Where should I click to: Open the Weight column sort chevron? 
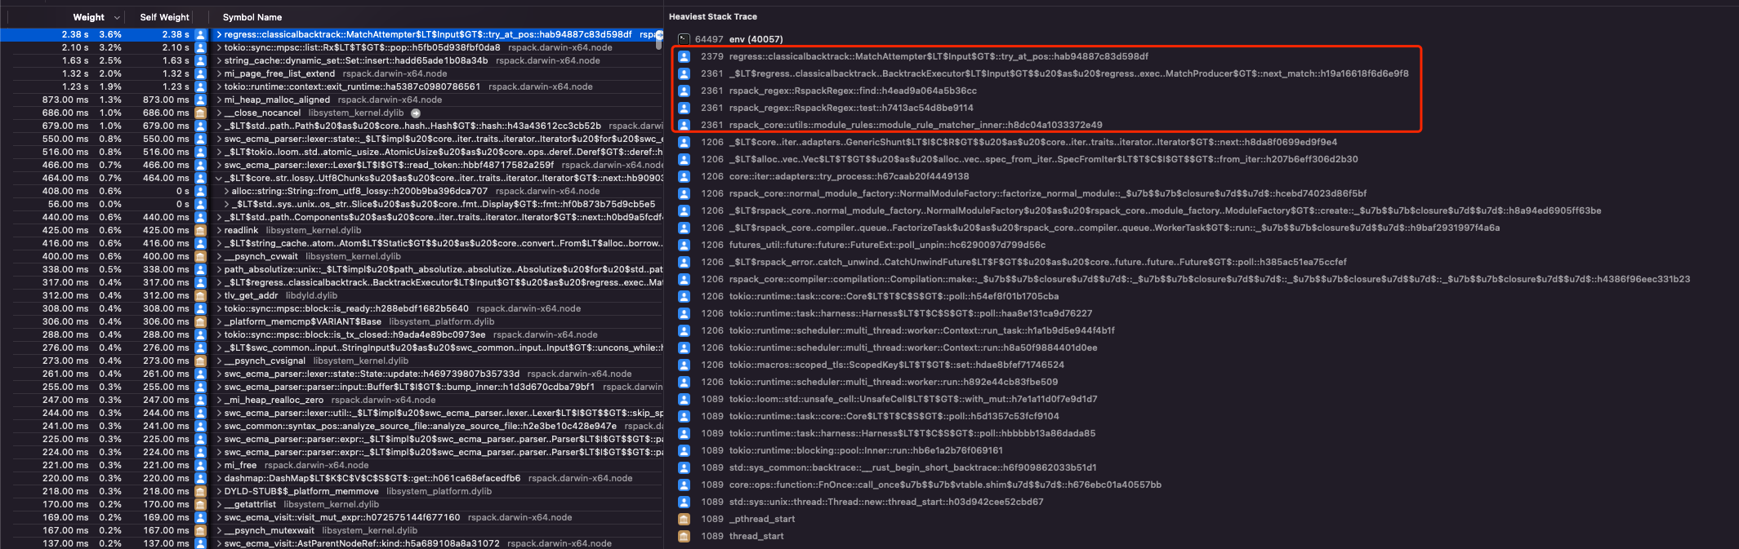tap(117, 17)
